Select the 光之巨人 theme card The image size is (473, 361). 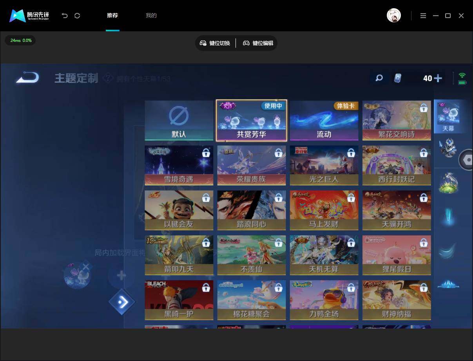[324, 166]
